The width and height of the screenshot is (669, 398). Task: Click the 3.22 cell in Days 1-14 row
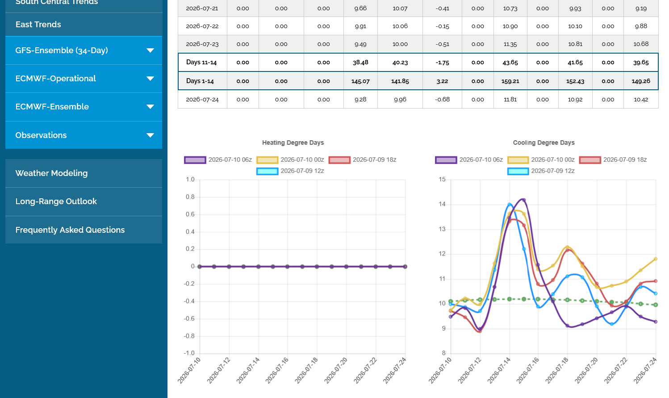point(443,81)
